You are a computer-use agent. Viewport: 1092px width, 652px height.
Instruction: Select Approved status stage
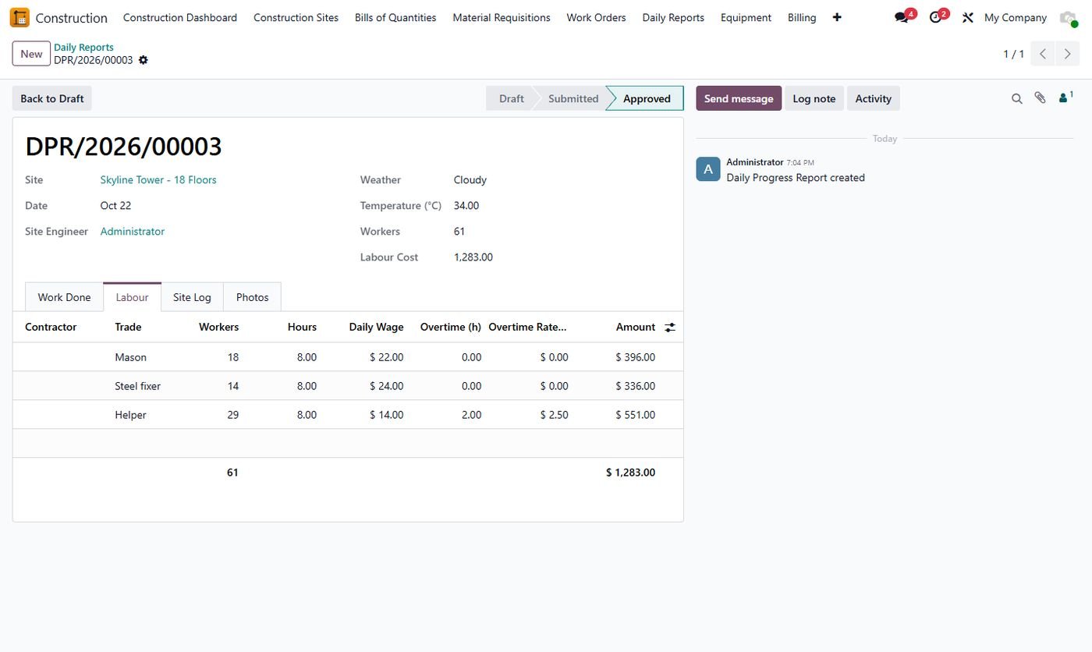click(647, 98)
